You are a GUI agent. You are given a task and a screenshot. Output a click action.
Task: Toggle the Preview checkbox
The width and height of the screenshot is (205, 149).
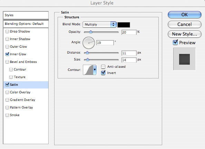click(175, 43)
